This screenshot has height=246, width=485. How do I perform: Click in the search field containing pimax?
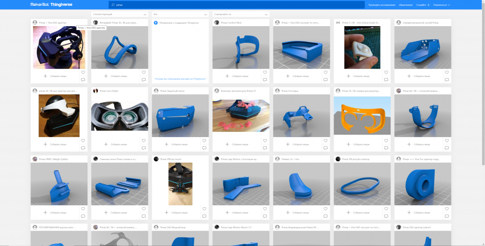tap(237, 5)
